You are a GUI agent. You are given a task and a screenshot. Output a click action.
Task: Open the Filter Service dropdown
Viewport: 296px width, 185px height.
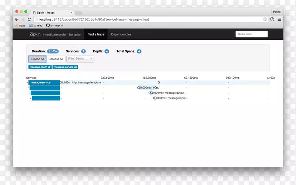click(x=80, y=59)
